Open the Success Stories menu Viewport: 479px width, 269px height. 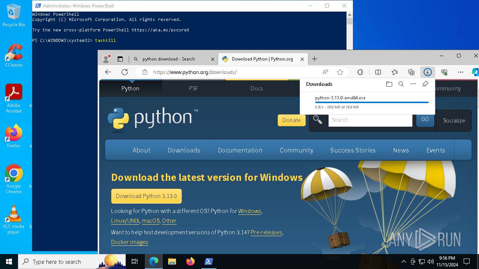[353, 150]
